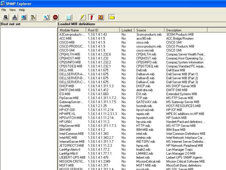The height and width of the screenshot is (170, 226).
Task: Select the ESI-MIB module
Action: (x=65, y=94)
